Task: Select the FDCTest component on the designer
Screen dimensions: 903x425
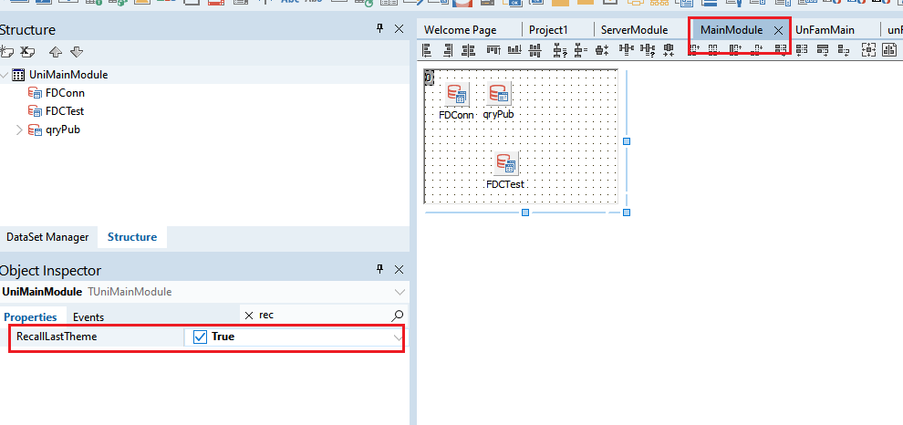Action: [x=506, y=163]
